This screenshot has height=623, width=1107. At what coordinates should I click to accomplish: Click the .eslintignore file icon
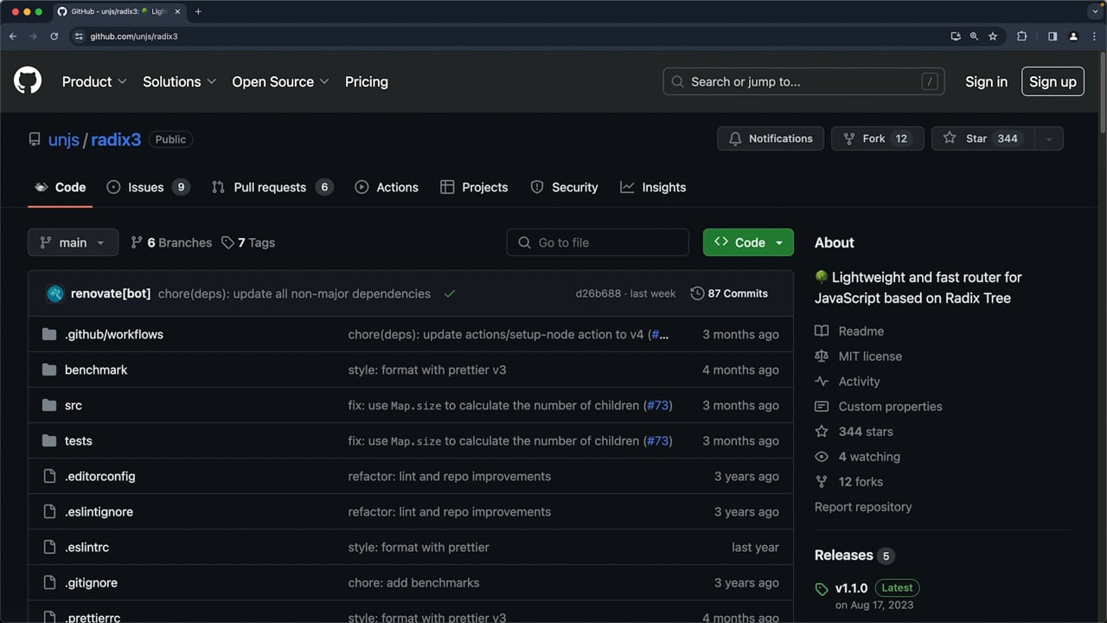point(49,511)
